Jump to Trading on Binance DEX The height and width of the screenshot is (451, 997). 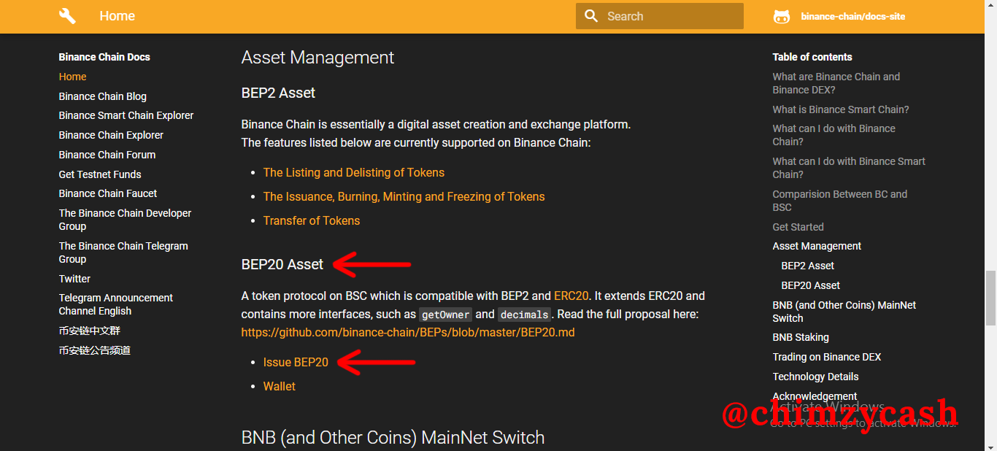point(827,357)
